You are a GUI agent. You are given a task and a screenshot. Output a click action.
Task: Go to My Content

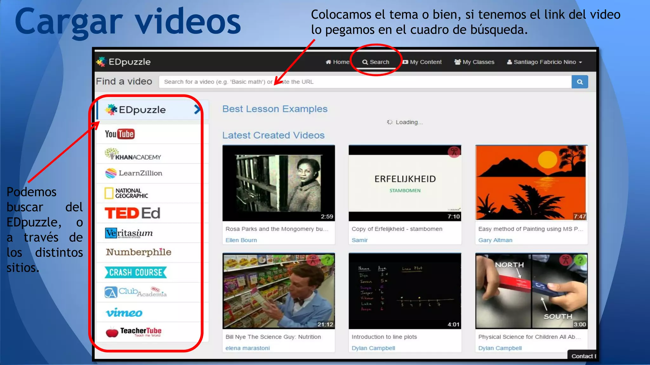422,62
